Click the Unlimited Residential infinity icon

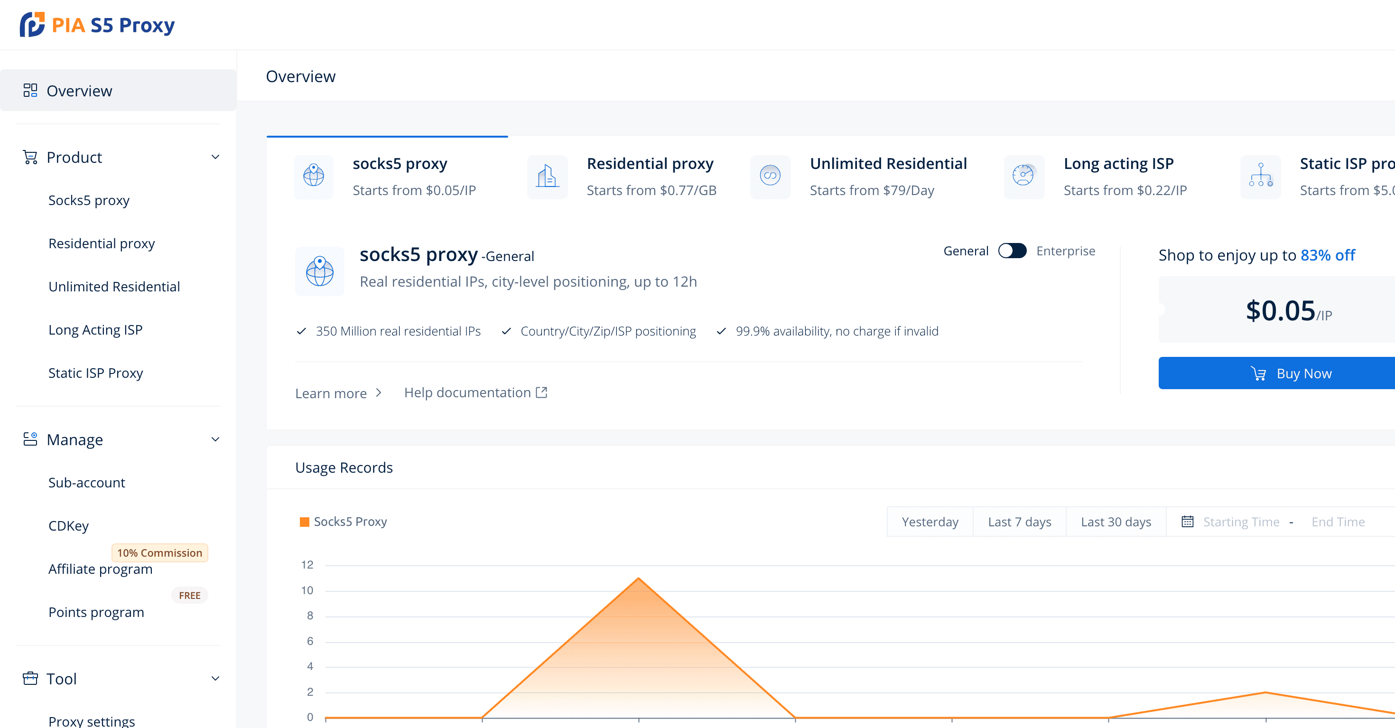[770, 177]
